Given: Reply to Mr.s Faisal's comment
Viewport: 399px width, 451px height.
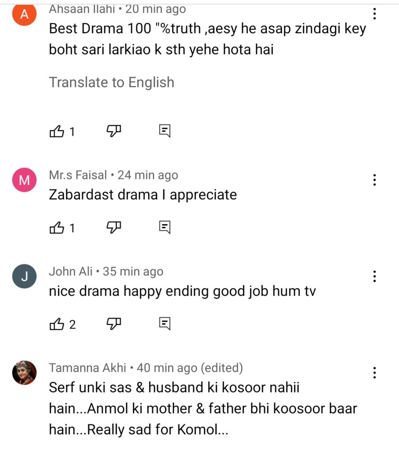Looking at the screenshot, I should 165,227.
